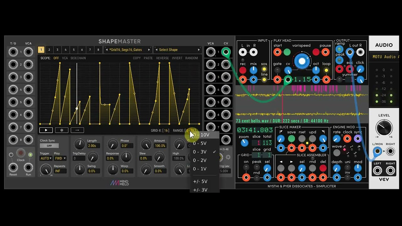Click the PASTE button
Viewport: 402px width, 226px height.
(x=148, y=58)
